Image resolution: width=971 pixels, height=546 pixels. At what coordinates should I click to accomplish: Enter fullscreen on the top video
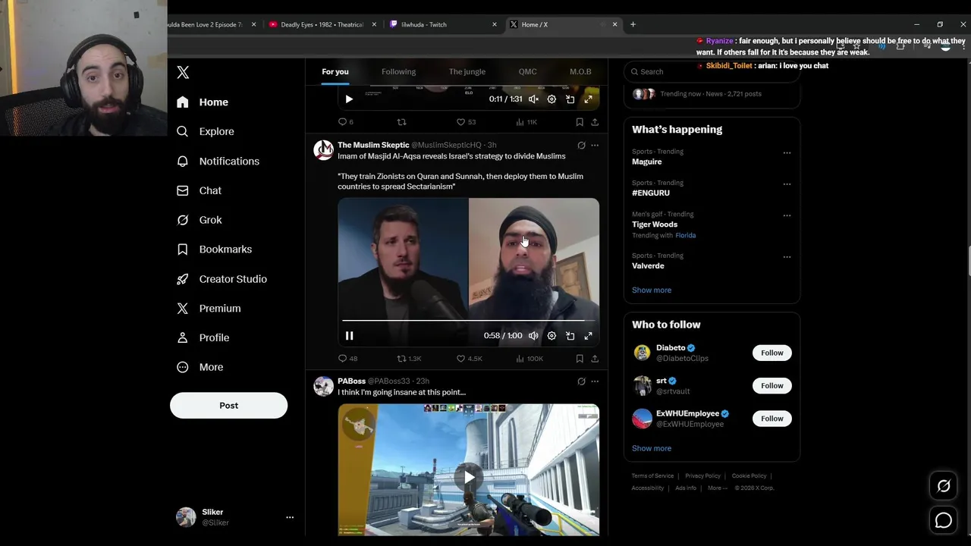(588, 99)
